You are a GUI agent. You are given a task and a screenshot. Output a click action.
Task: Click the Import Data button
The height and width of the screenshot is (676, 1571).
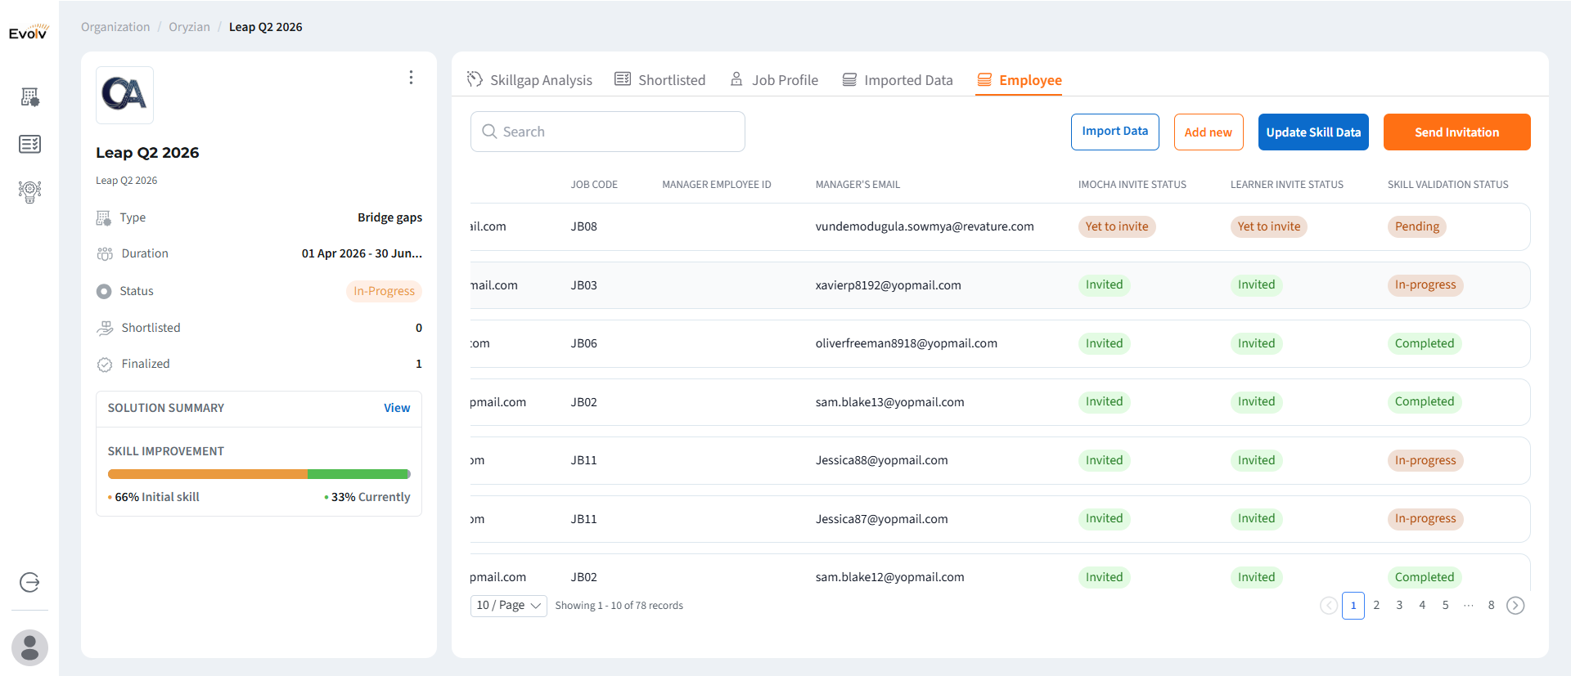pos(1114,132)
